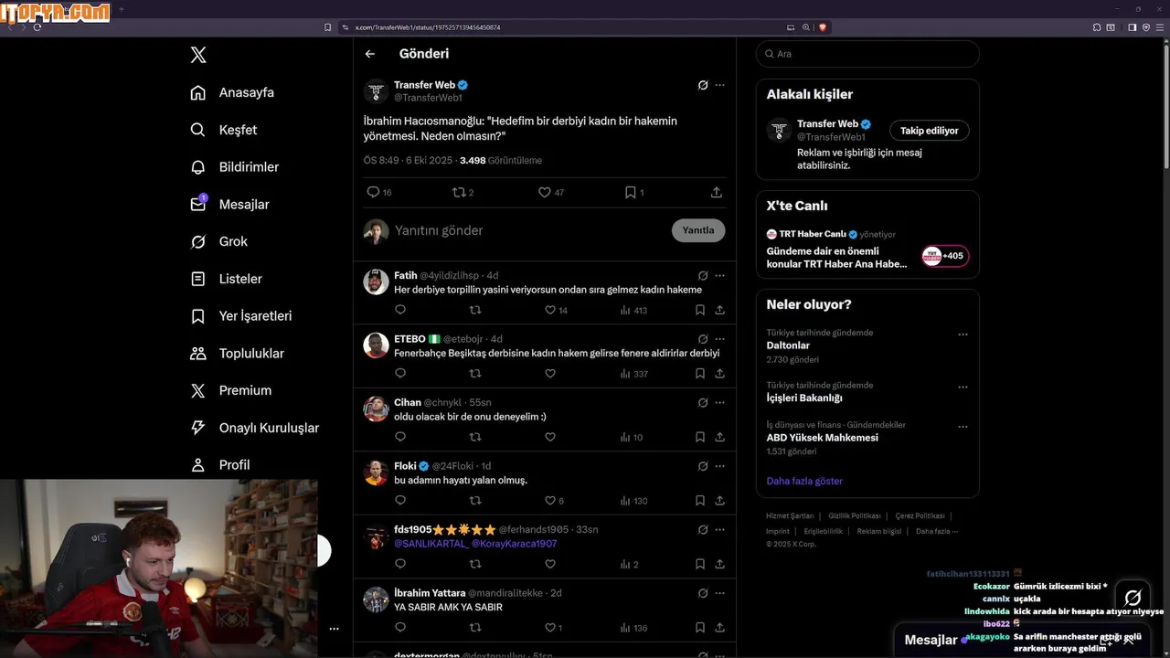Share İbrahim Yattara's reply
Screen dimensions: 1170x658
[720, 628]
